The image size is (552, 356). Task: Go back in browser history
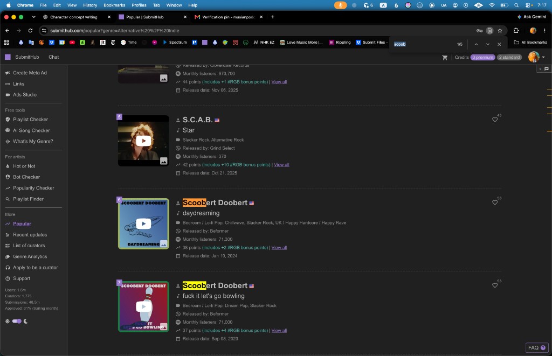point(8,31)
